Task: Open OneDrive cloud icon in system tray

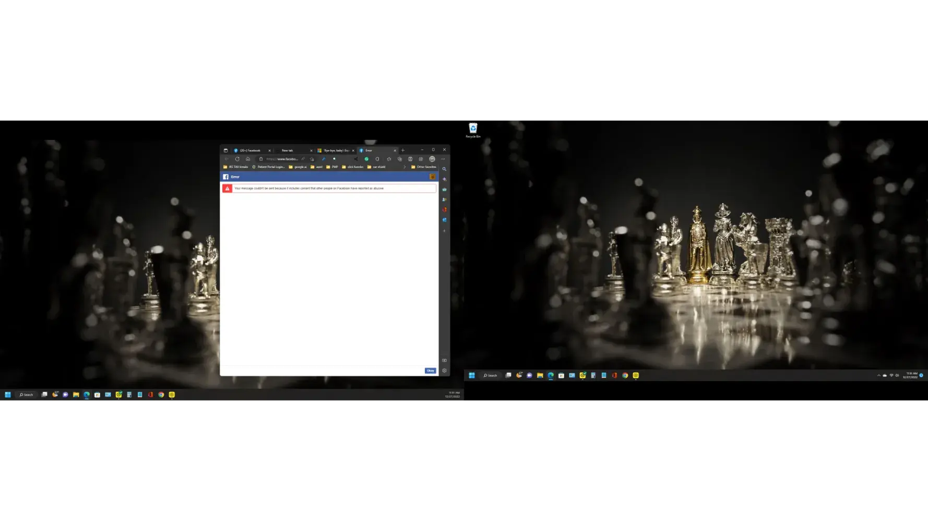Action: pos(885,375)
